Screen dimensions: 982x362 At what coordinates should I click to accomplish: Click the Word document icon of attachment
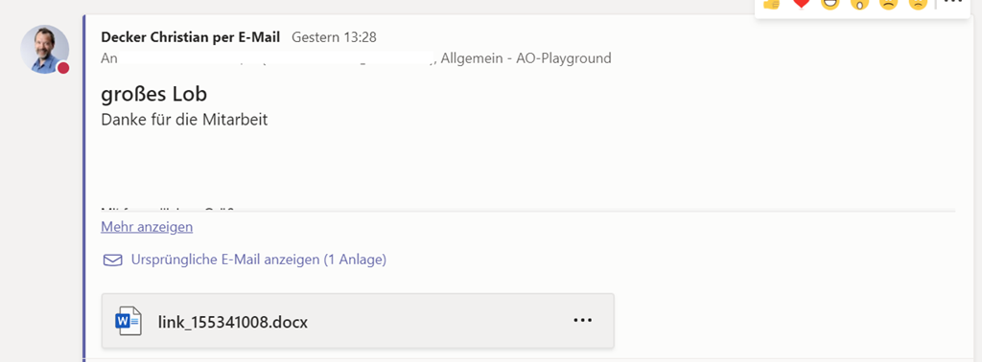(129, 321)
